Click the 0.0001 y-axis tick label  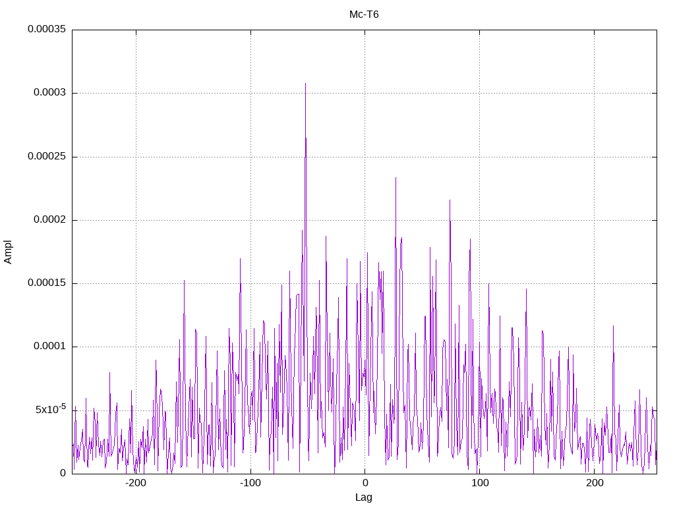50,347
